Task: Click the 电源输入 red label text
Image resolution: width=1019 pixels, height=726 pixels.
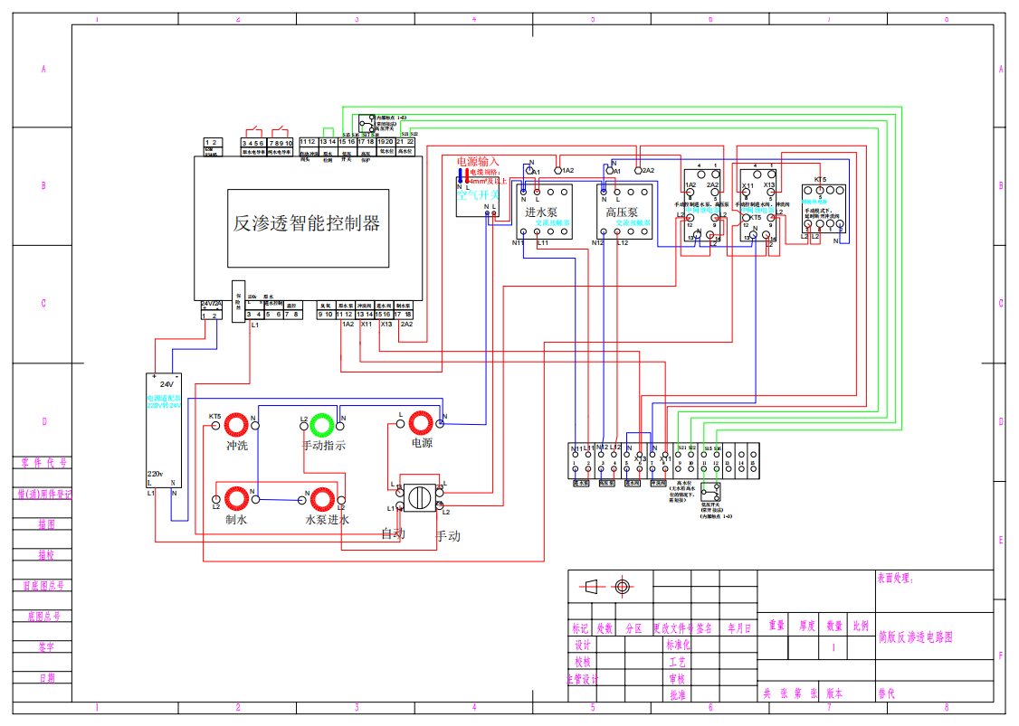Action: 478,162
